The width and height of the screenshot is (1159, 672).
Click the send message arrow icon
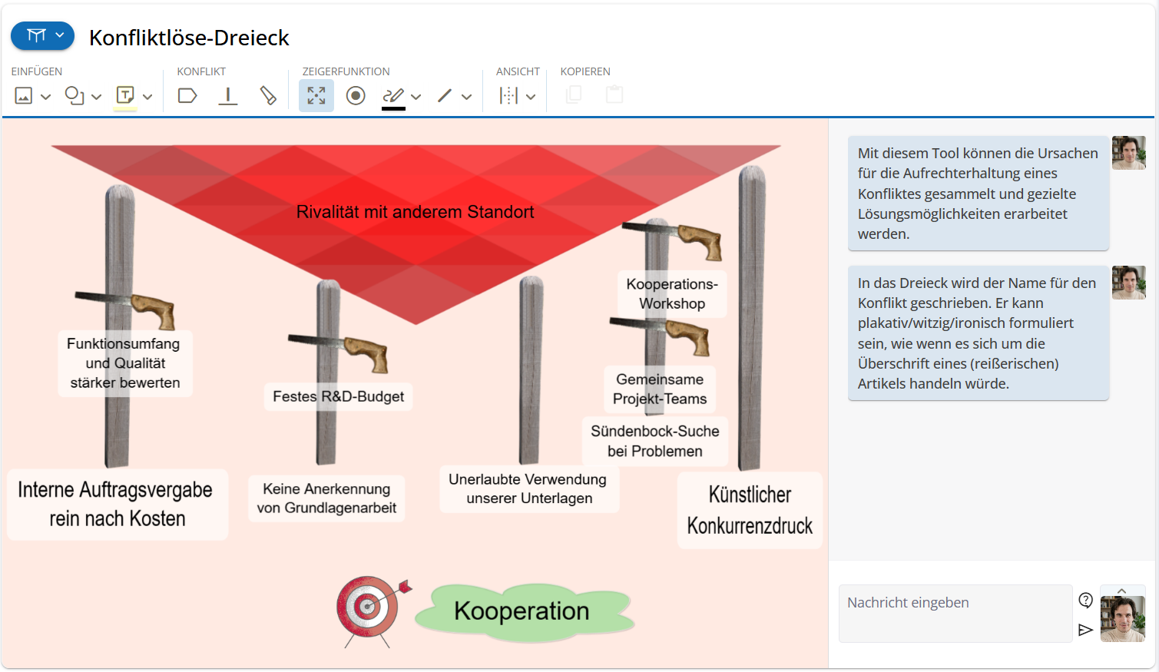pos(1085,630)
